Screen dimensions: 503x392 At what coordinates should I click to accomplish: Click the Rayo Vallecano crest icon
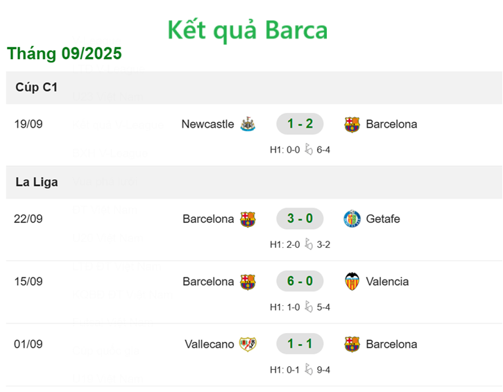click(x=248, y=344)
